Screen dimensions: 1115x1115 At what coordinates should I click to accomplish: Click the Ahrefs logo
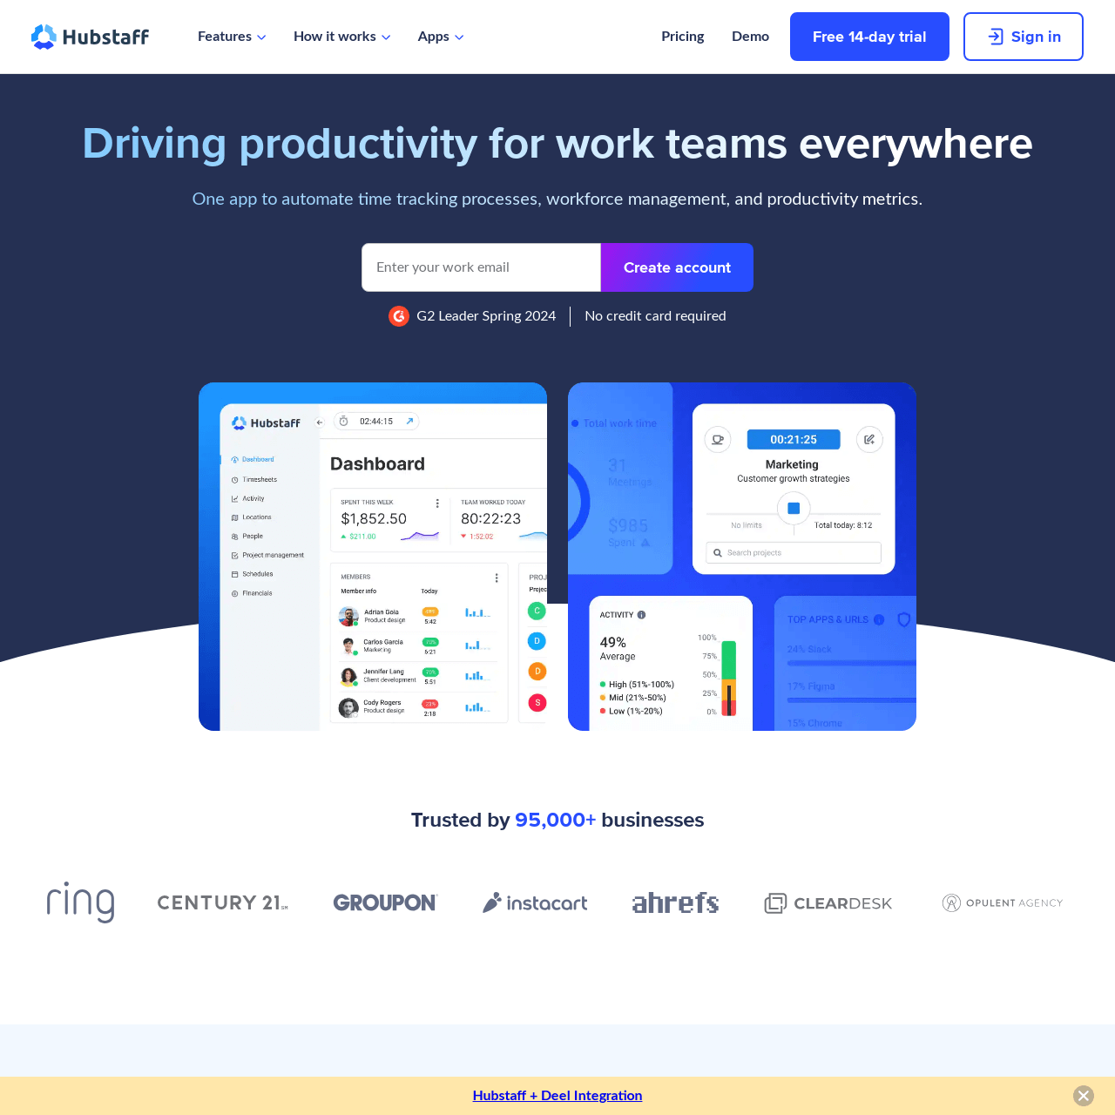click(675, 902)
